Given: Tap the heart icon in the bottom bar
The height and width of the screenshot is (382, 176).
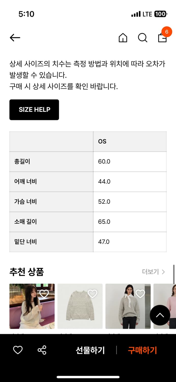Looking at the screenshot, I should click(x=17, y=350).
